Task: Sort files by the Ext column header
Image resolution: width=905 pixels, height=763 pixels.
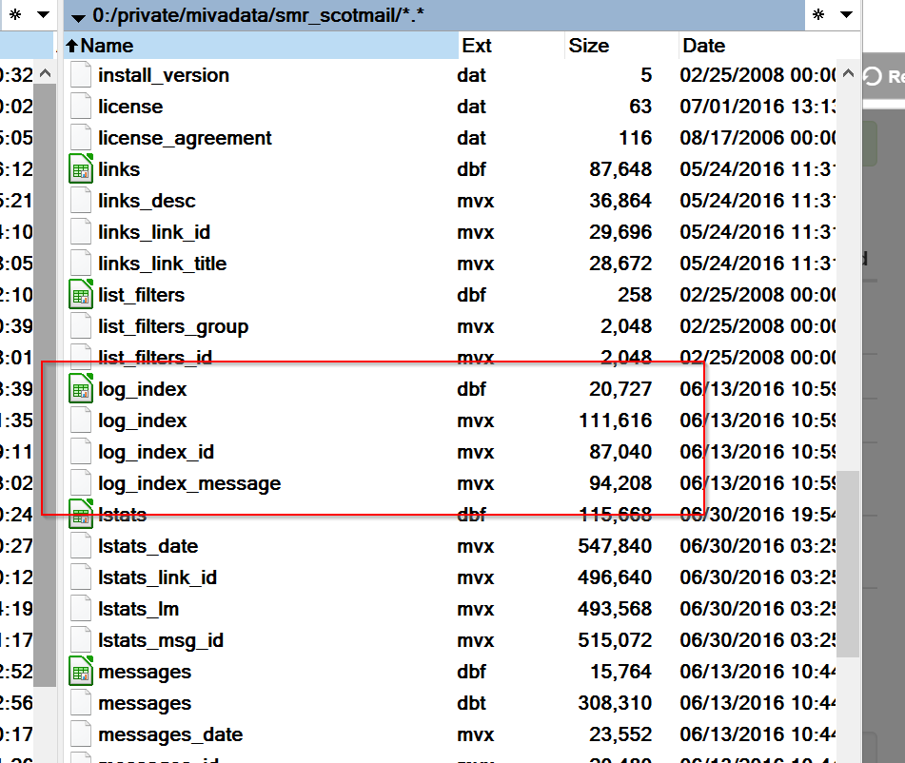Action: coord(477,46)
